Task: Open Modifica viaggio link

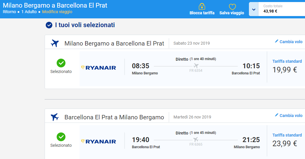Action: (x=57, y=12)
